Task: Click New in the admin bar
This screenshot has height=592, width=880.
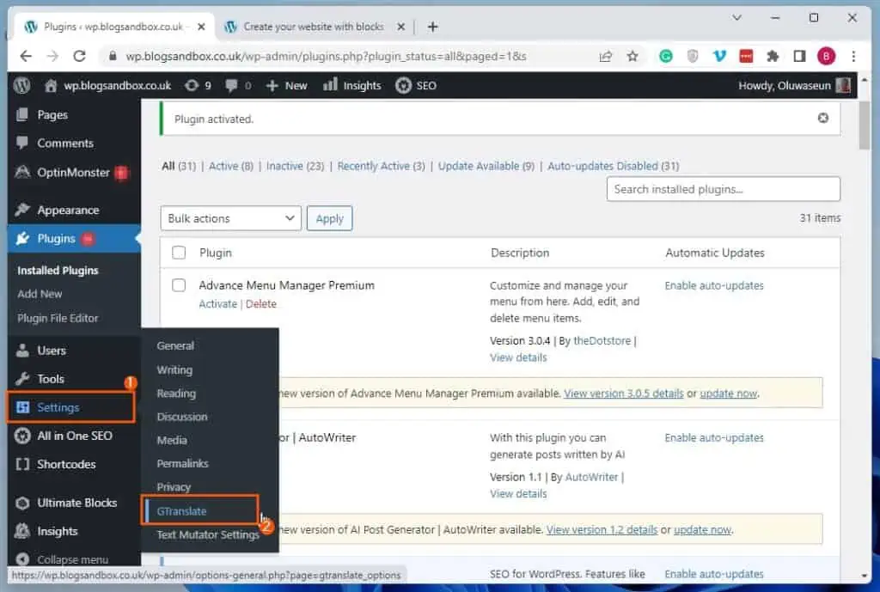Action: coord(287,85)
